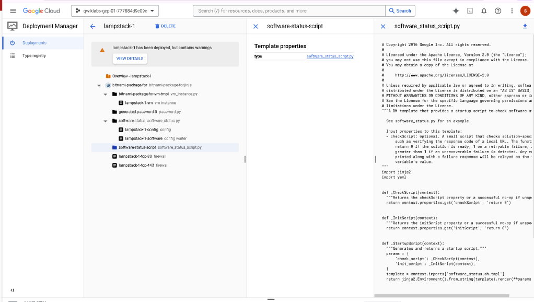Click the horizontal scrollbar under the code

click(442, 296)
